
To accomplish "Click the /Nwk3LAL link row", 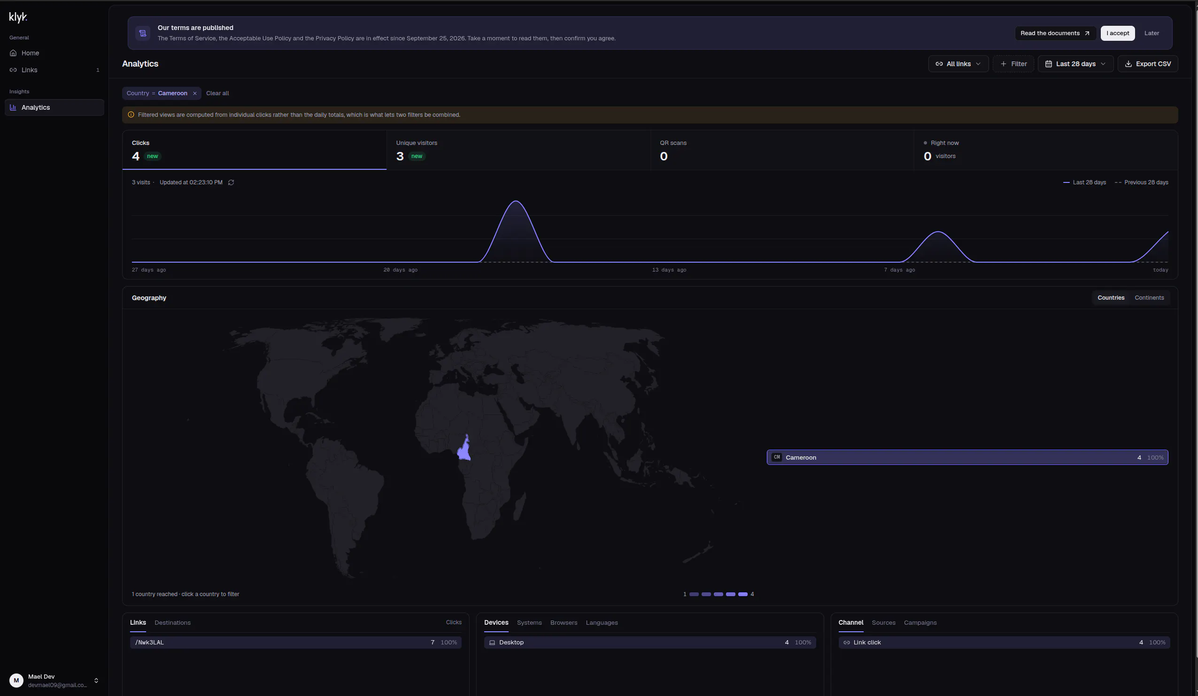I will 296,643.
